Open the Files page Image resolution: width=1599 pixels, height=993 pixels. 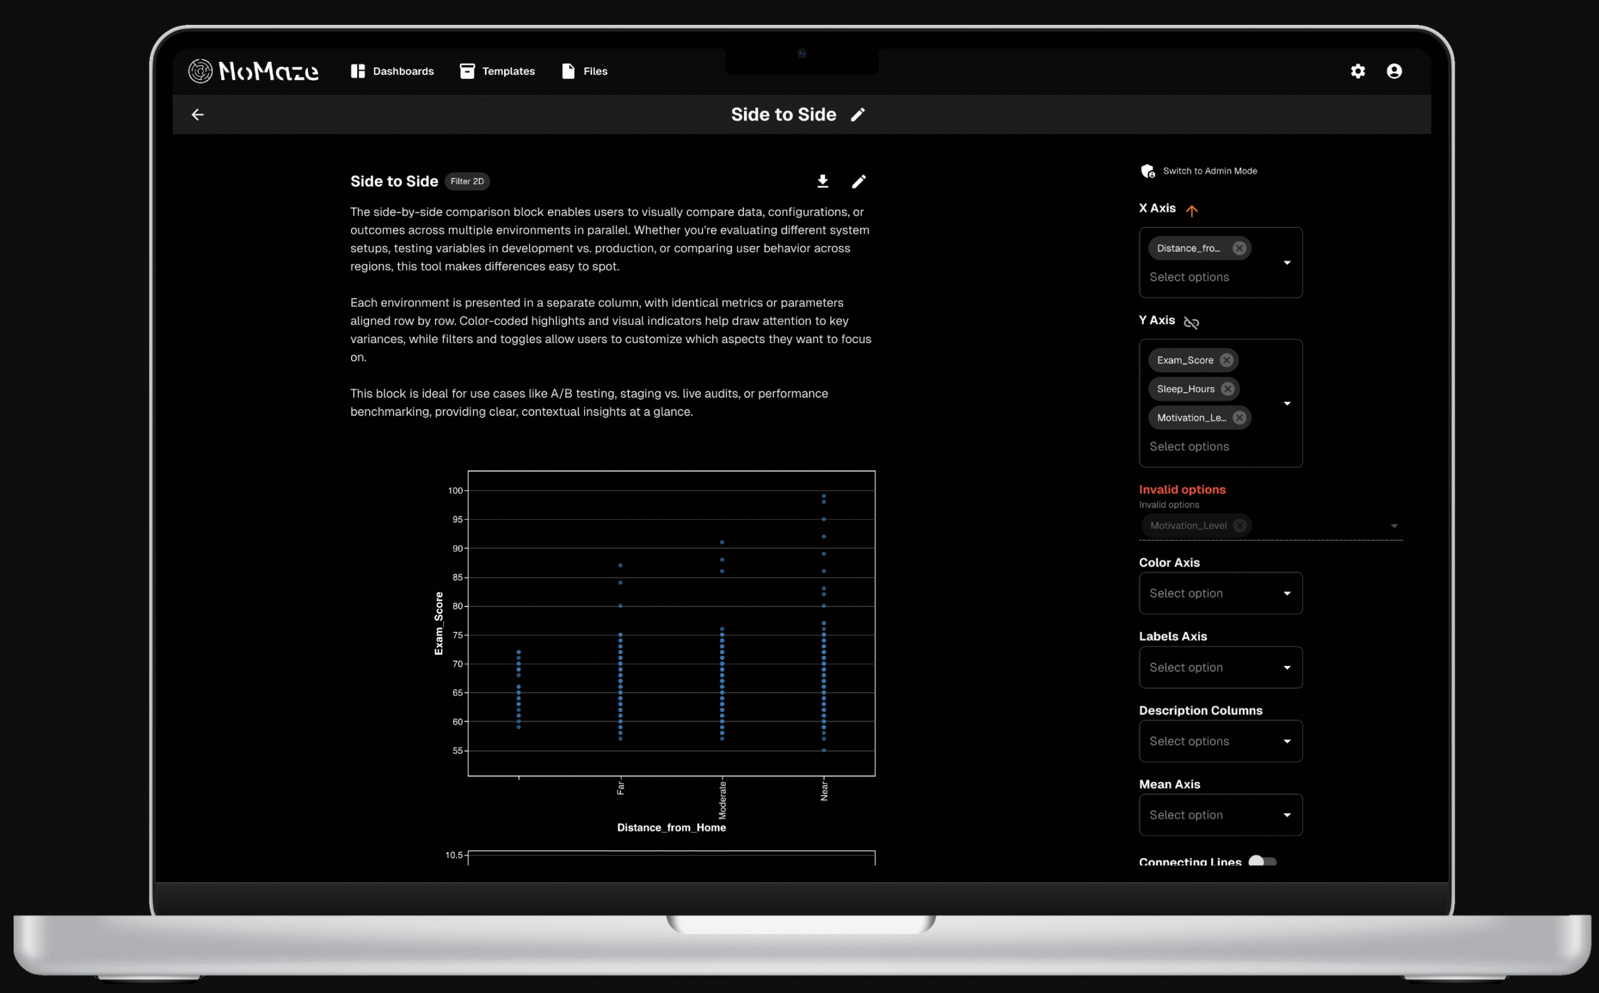pyautogui.click(x=585, y=71)
